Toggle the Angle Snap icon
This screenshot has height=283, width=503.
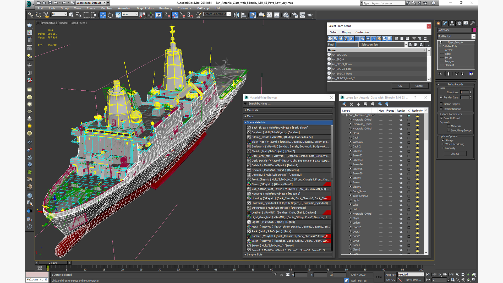[175, 15]
